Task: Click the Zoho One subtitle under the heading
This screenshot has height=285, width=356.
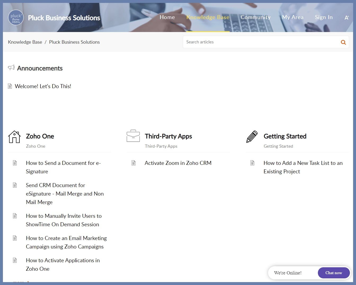Action: (35, 146)
